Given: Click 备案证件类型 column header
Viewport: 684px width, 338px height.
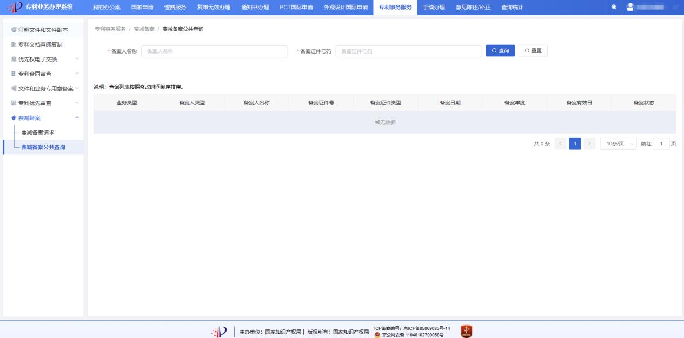Looking at the screenshot, I should click(x=386, y=103).
